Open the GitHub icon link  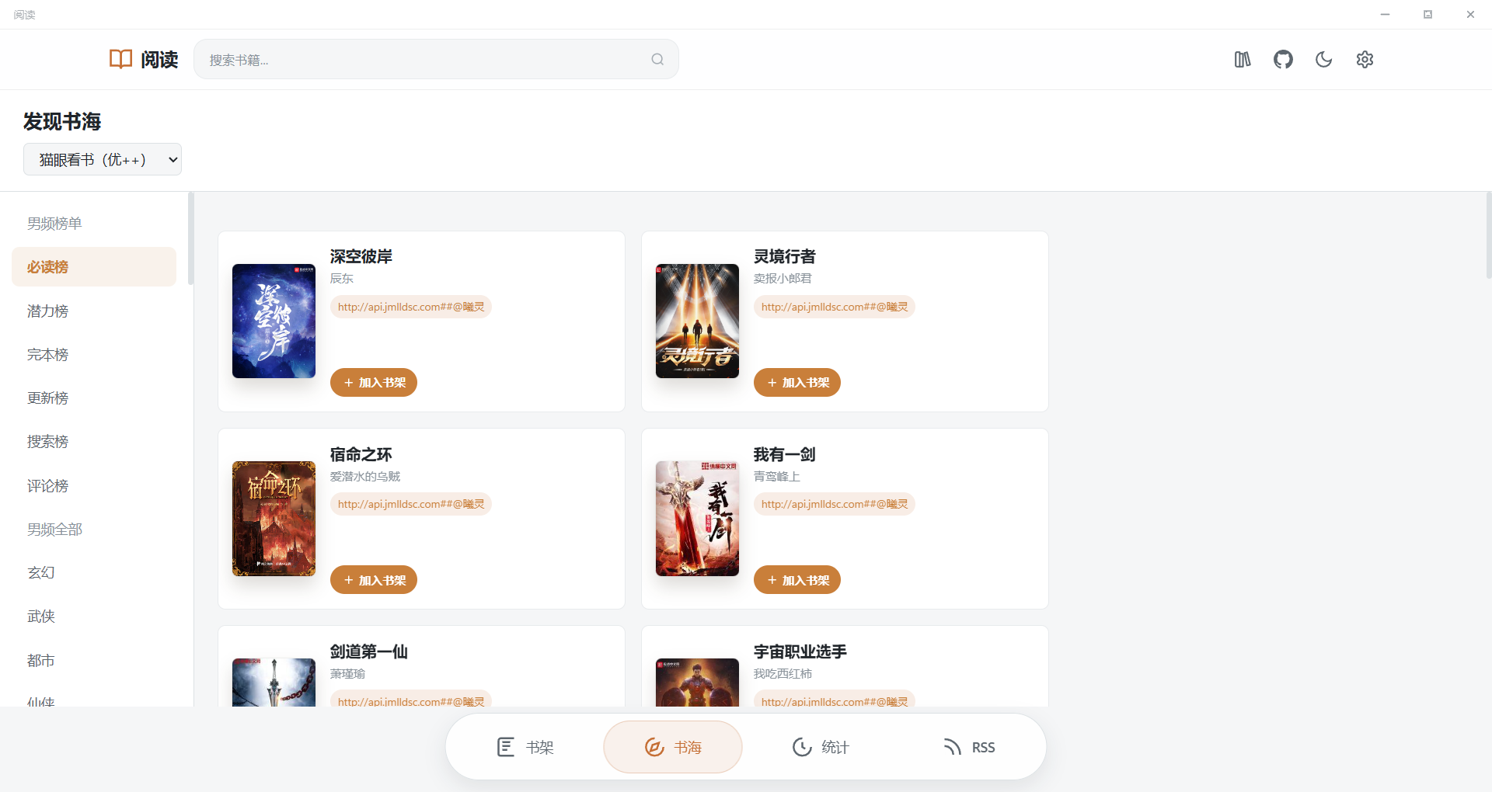[x=1283, y=59]
